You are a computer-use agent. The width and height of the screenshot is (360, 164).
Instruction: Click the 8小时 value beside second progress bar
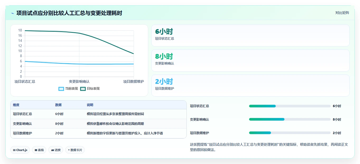(337, 119)
